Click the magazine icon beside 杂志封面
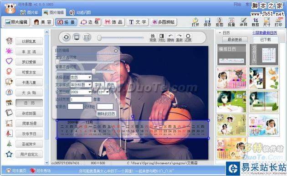The width and height of the screenshot is (287, 176). pyautogui.click(x=9, y=113)
